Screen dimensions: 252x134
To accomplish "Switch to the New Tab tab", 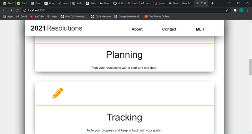I will (187, 3).
